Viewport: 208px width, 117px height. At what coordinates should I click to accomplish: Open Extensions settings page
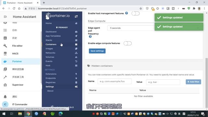pos(51,74)
